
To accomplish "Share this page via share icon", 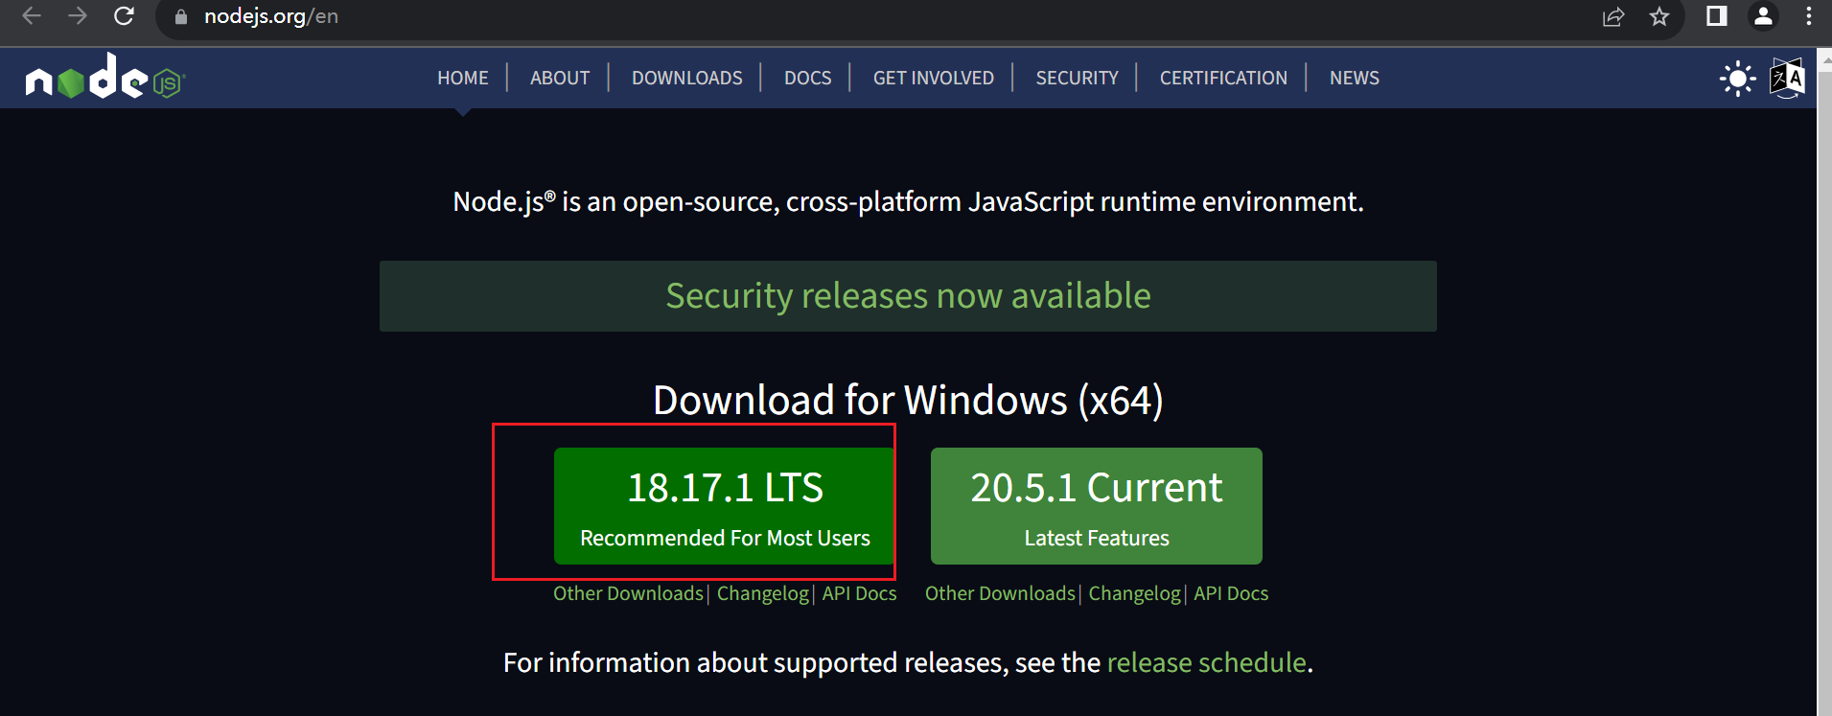I will coord(1613,16).
